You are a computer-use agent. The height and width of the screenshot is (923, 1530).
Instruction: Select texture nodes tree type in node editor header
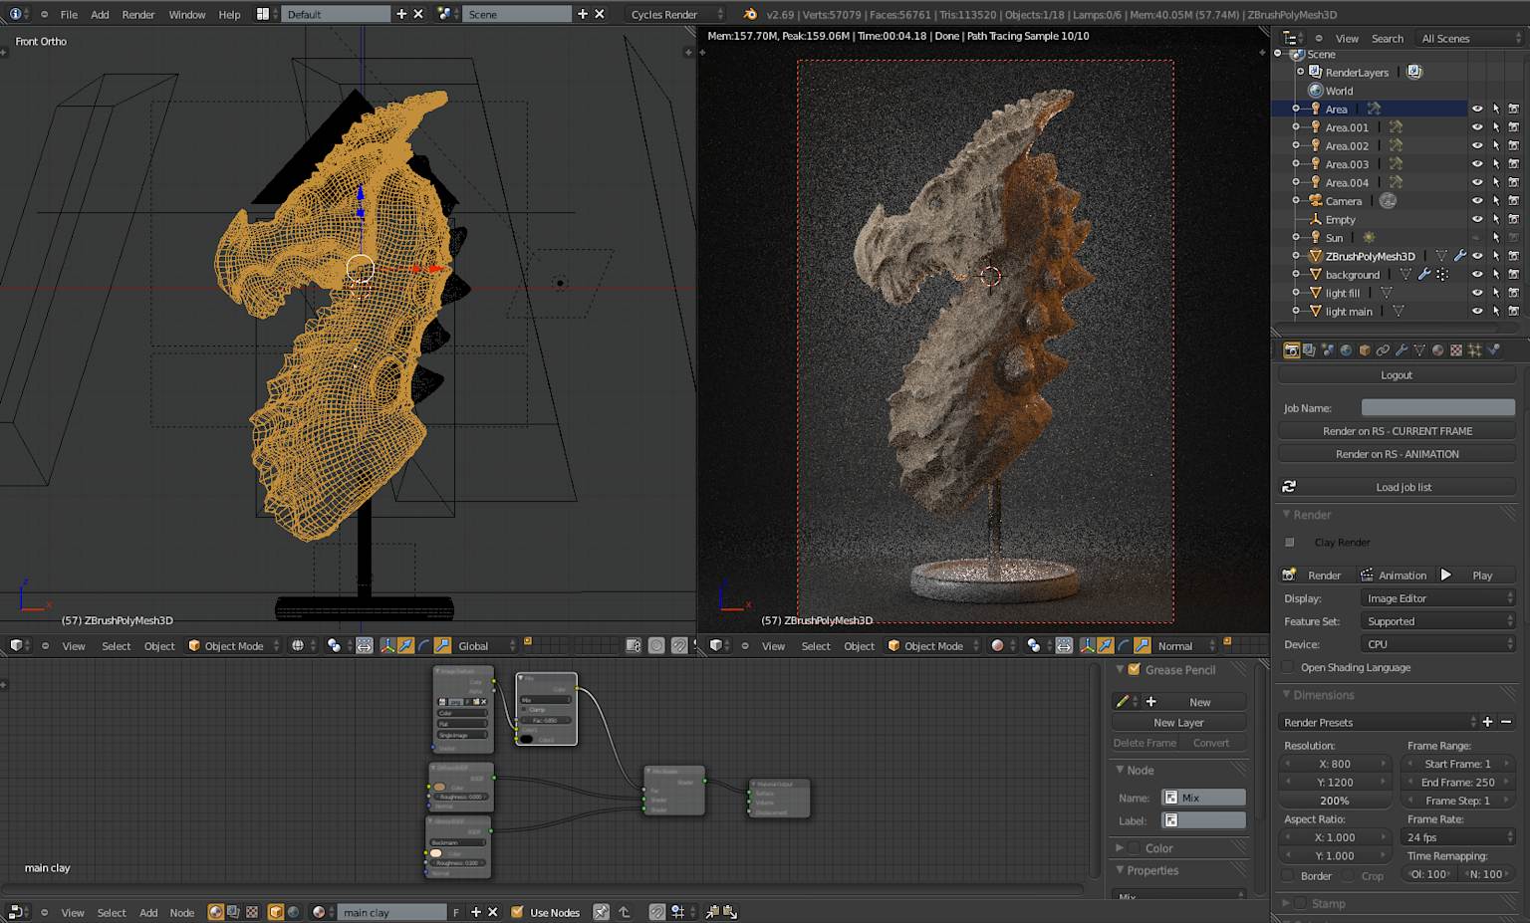[x=252, y=912]
